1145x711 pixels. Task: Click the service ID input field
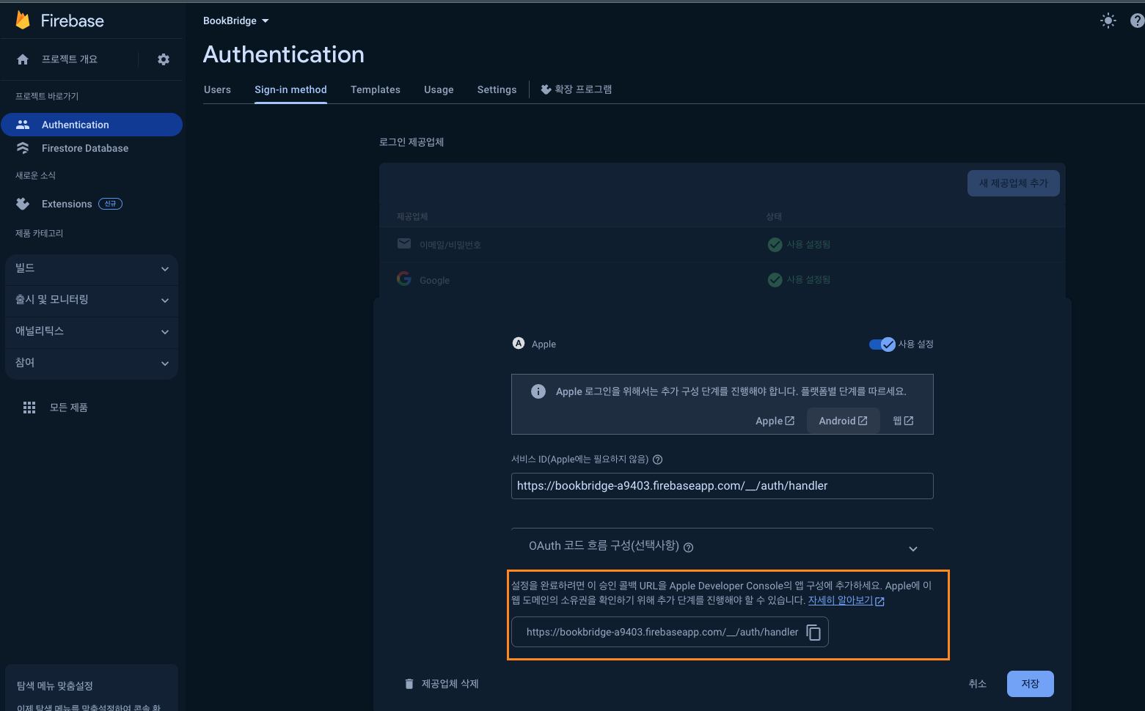point(723,486)
